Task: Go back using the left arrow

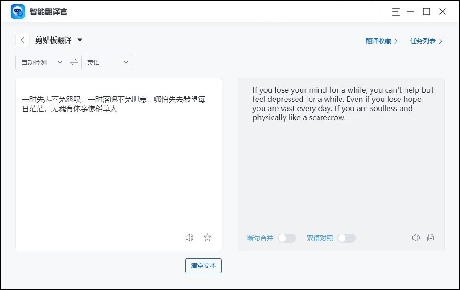Action: (22, 40)
